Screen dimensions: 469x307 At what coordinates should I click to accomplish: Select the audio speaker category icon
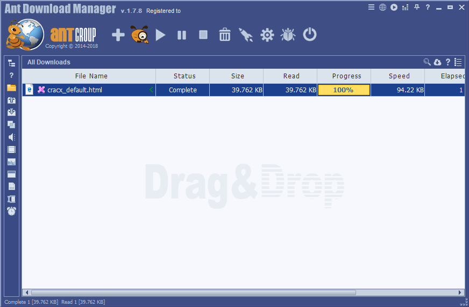12,137
